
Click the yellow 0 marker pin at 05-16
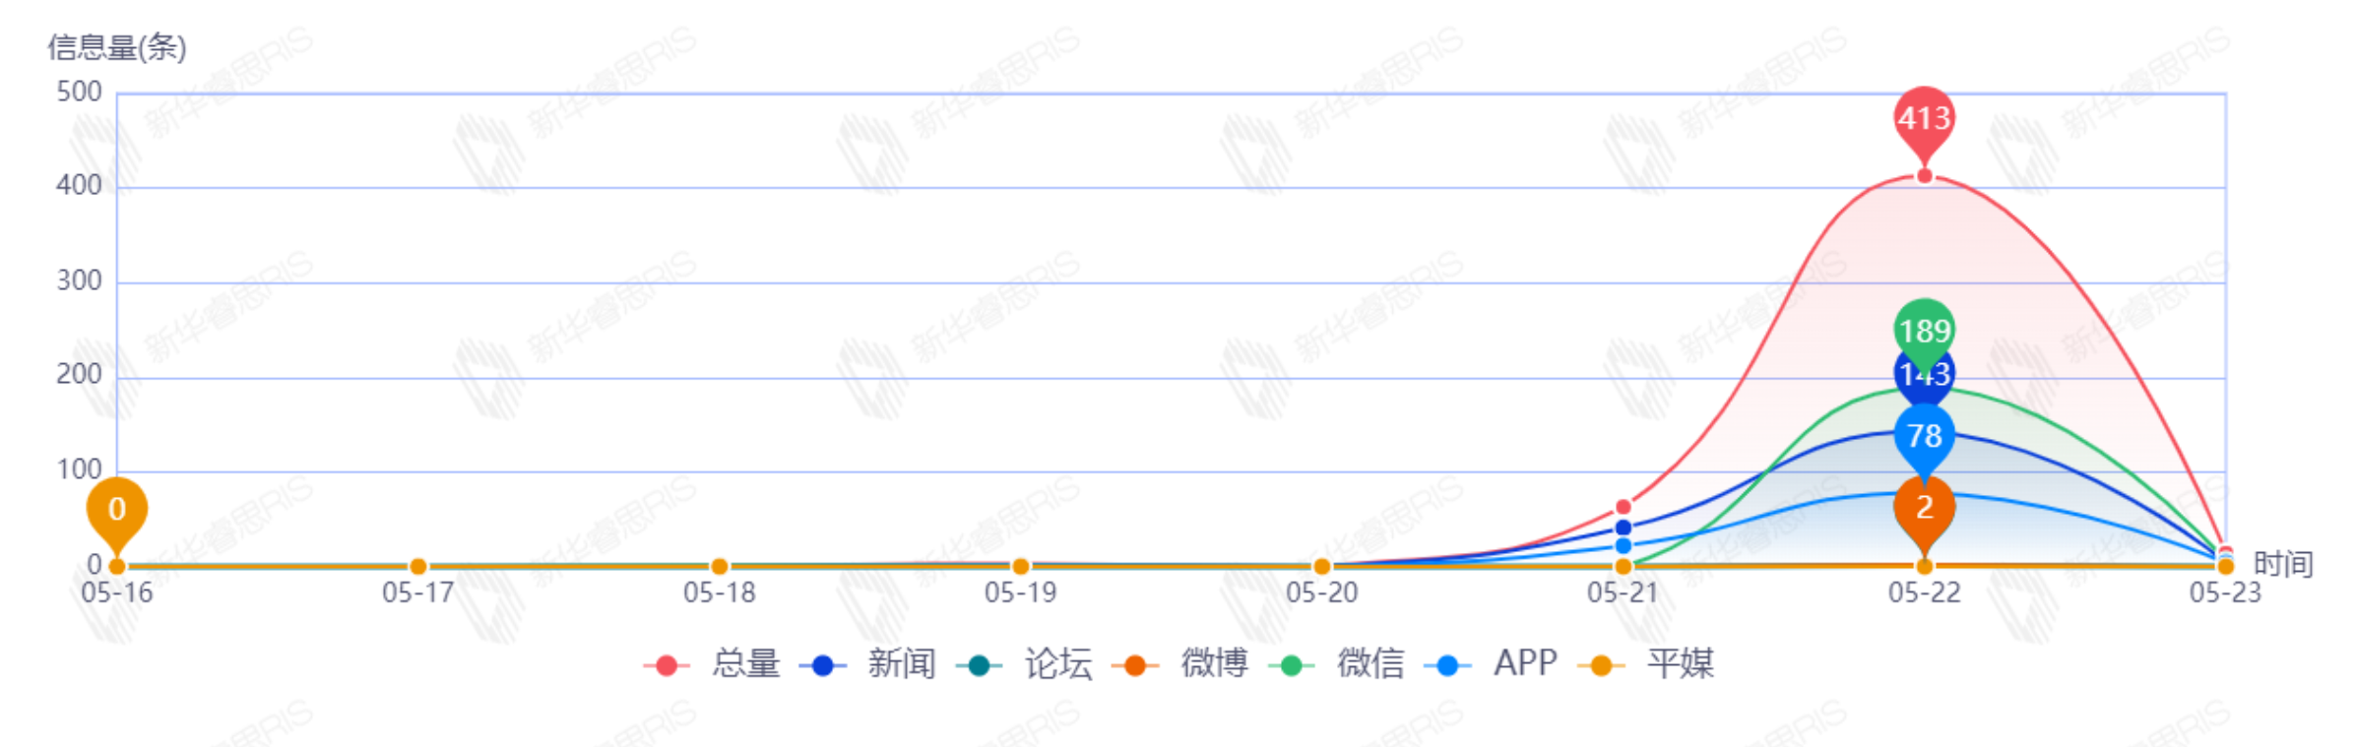pyautogui.click(x=117, y=509)
